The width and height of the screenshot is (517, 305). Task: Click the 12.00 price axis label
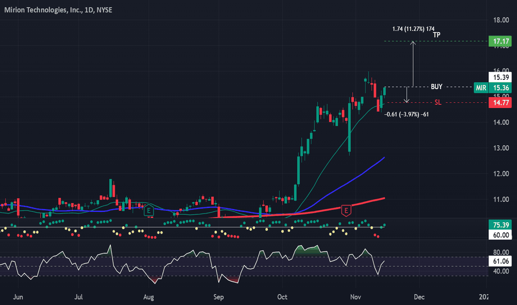[501, 174]
